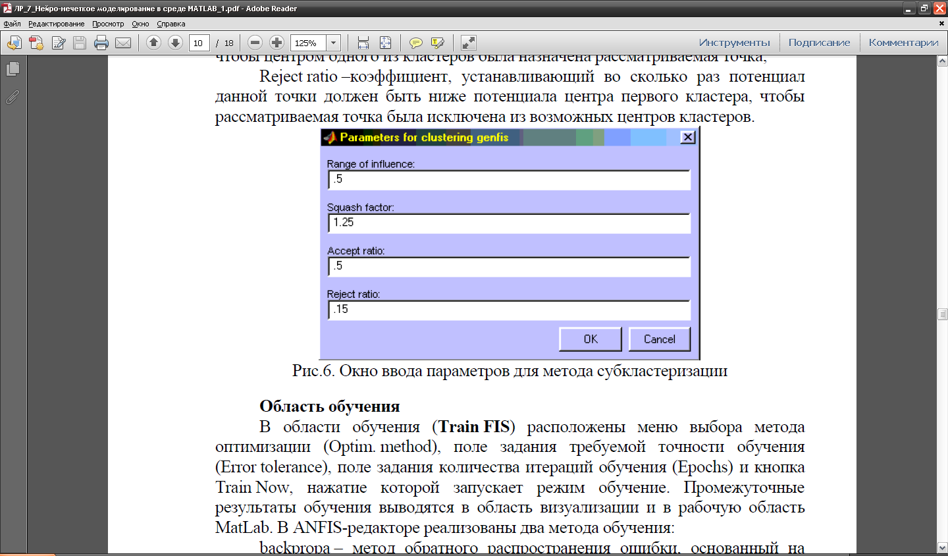Open the Инструменты pane
The height and width of the screenshot is (556, 948).
tap(734, 43)
